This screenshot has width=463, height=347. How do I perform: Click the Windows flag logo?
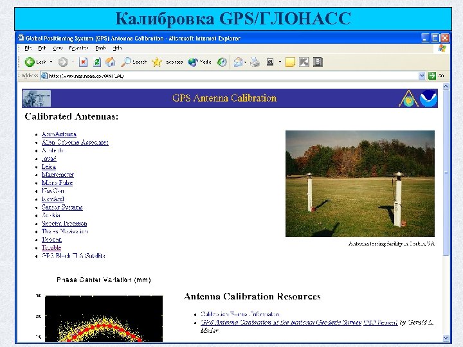(x=442, y=48)
